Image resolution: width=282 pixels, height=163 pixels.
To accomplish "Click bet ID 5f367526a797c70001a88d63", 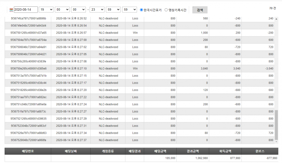I will 29,133.
